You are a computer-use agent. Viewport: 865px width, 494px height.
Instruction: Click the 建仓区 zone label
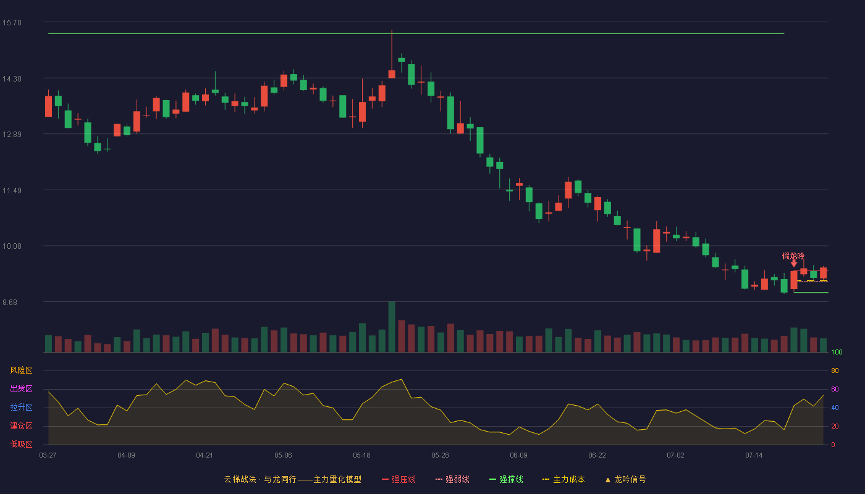[x=21, y=426]
